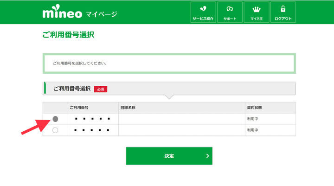Click the chevron arrow on the 決定 button
The height and width of the screenshot is (186, 334).
tap(207, 156)
